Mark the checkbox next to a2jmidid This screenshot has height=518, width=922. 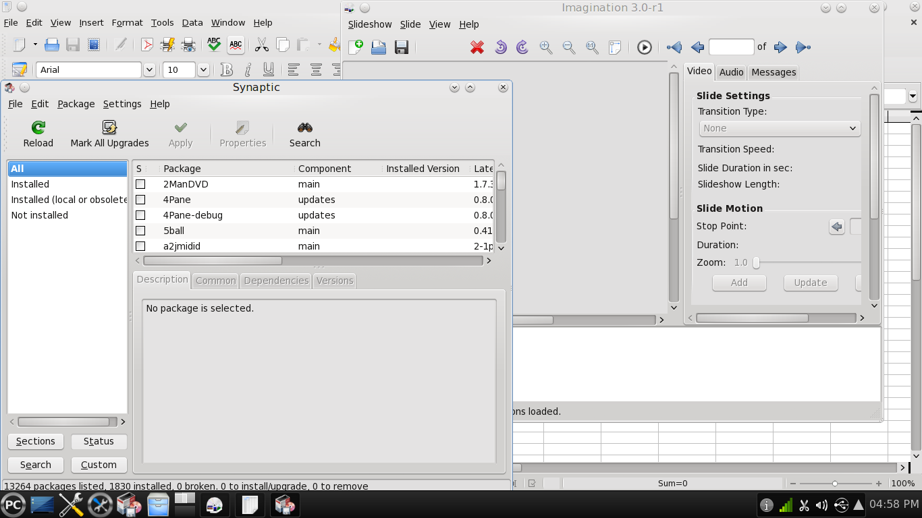(x=140, y=246)
